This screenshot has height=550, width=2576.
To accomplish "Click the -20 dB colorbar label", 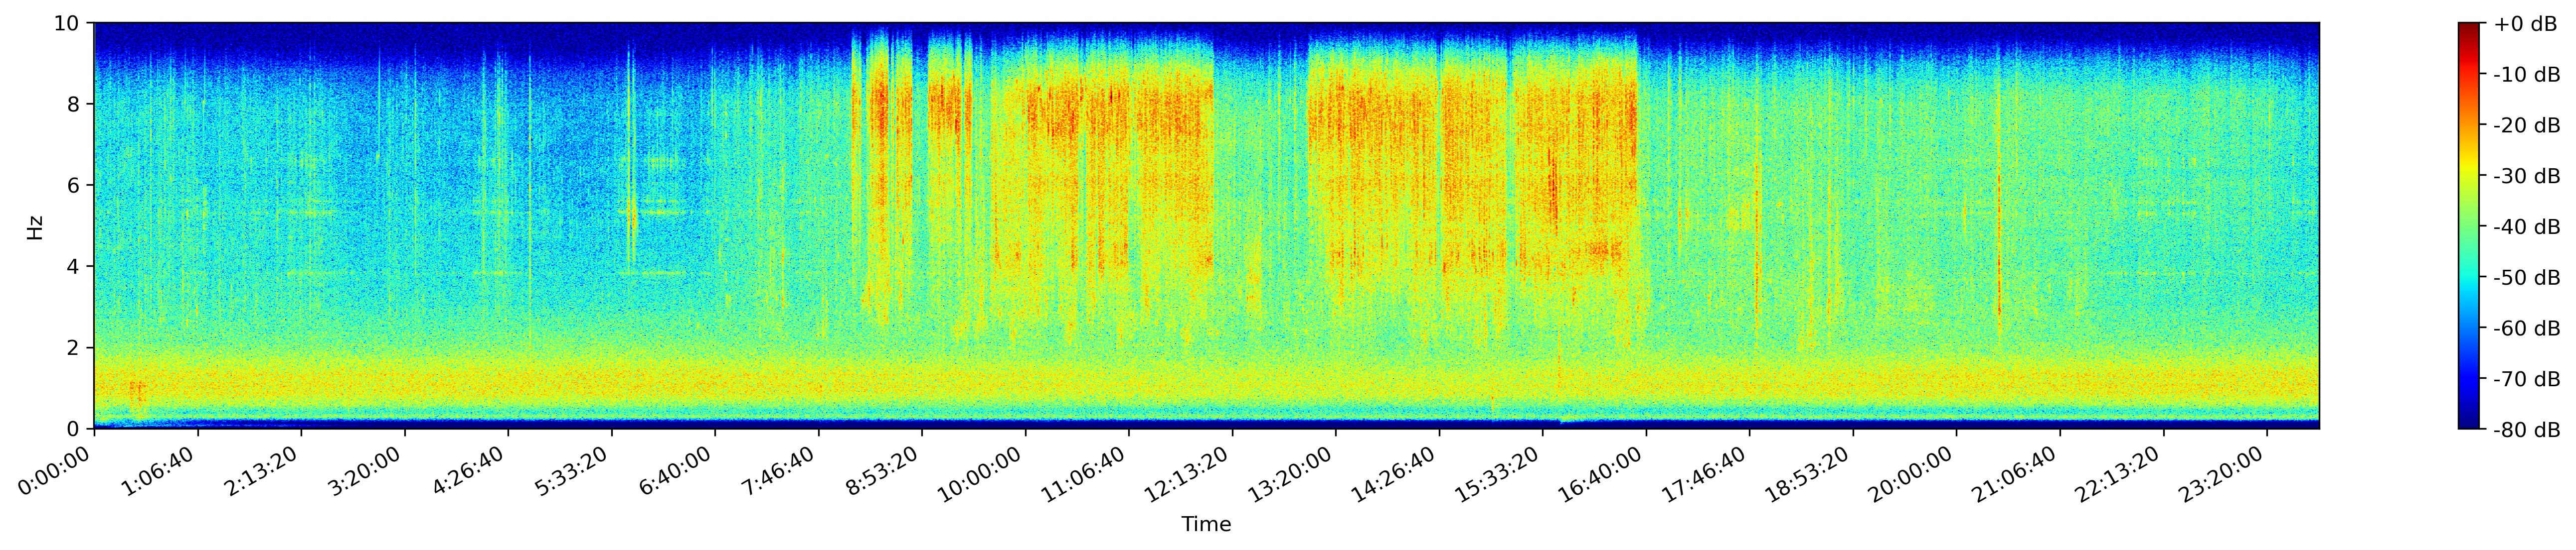I will pyautogui.click(x=2527, y=126).
